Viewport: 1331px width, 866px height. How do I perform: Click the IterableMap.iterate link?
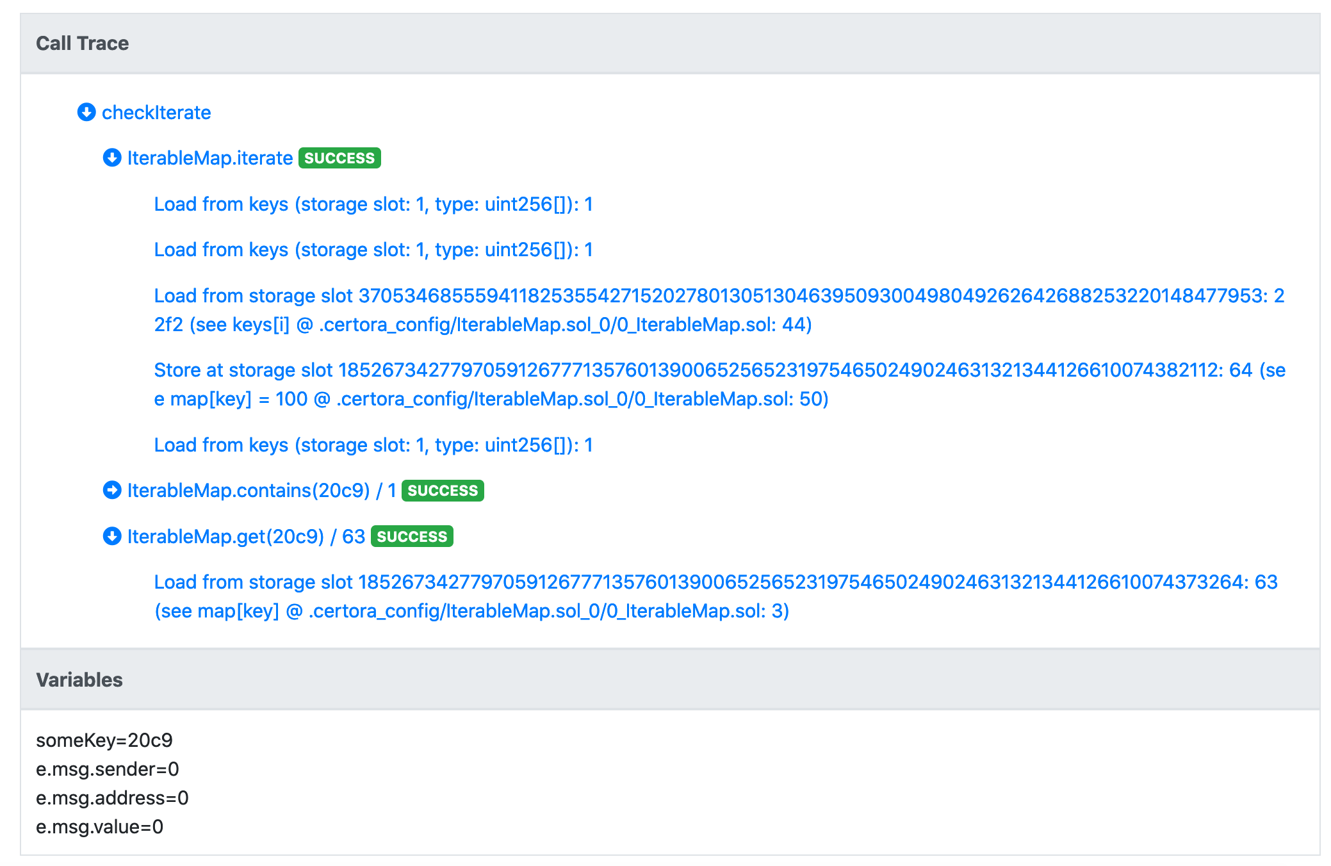point(209,158)
